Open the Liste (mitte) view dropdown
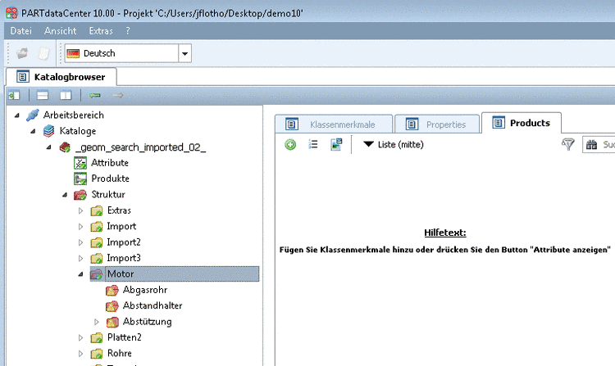This screenshot has width=615, height=366. pyautogui.click(x=394, y=144)
